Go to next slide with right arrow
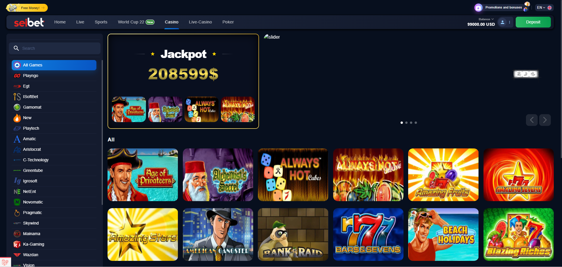The width and height of the screenshot is (562, 267). tap(545, 120)
